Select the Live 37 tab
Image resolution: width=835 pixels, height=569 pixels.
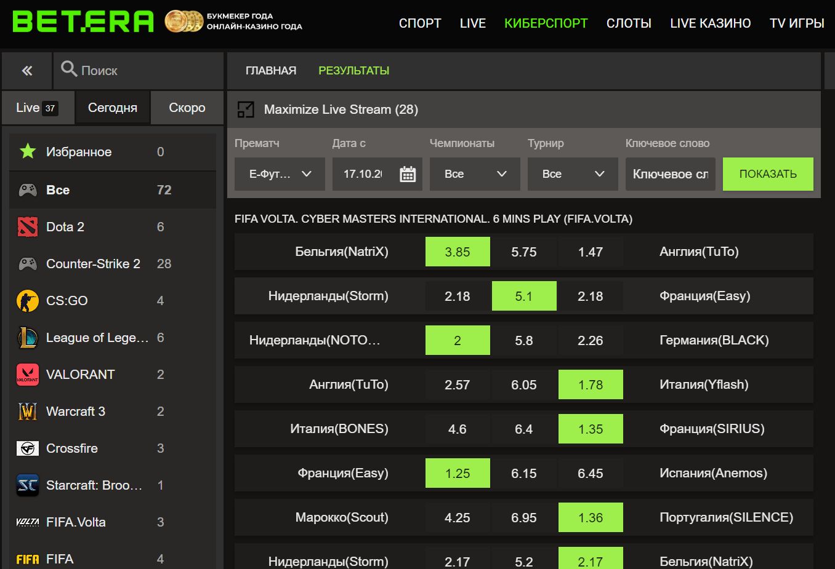point(38,108)
